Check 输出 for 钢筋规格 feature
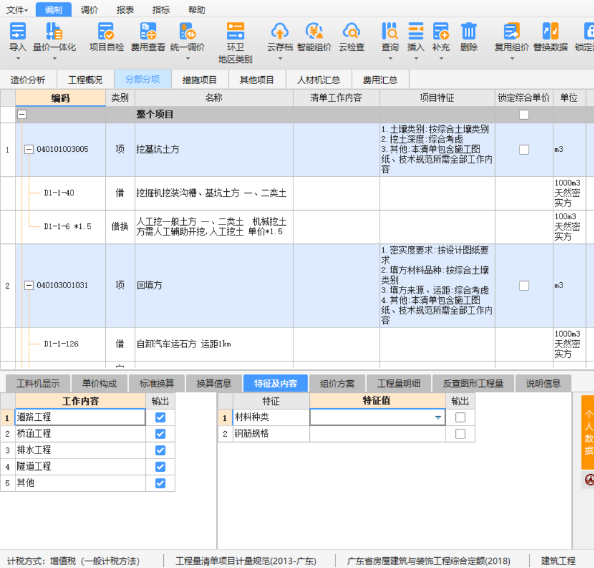Viewport: 594px width, 568px height. pyautogui.click(x=461, y=433)
